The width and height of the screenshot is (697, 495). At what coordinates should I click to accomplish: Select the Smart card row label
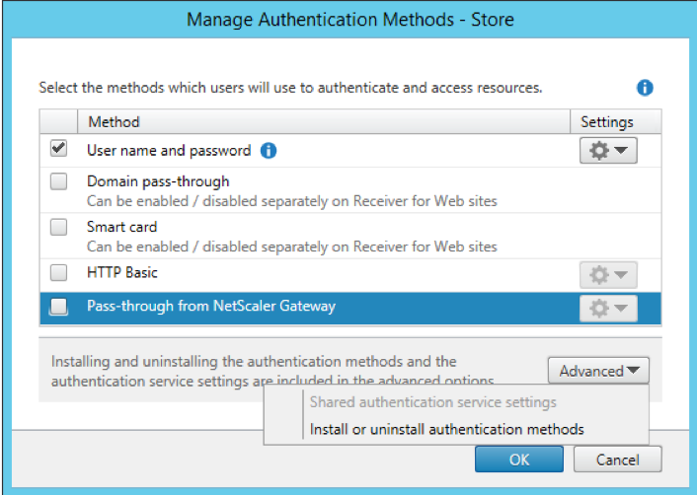pos(121,227)
